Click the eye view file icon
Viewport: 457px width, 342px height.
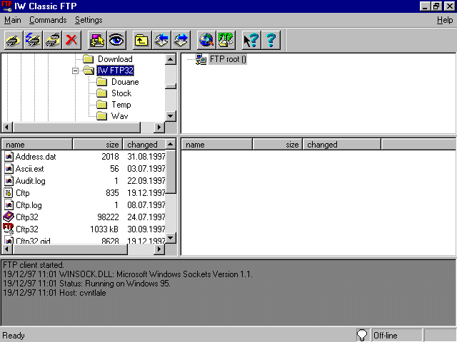(116, 39)
